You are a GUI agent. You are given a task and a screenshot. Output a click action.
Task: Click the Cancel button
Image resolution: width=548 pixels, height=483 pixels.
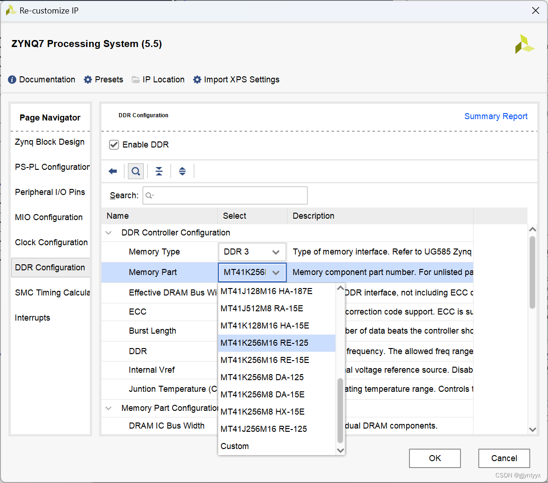pyautogui.click(x=504, y=458)
